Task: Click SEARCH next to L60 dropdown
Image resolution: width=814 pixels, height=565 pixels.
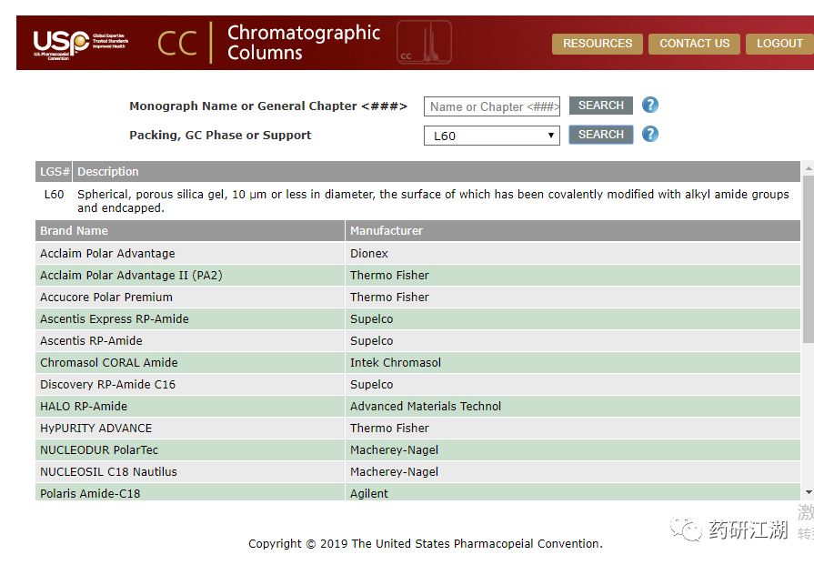Action: 601,135
